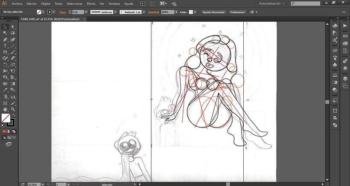Click the Ajustar documento button
This screenshot has height=186, width=350.
coord(213,12)
